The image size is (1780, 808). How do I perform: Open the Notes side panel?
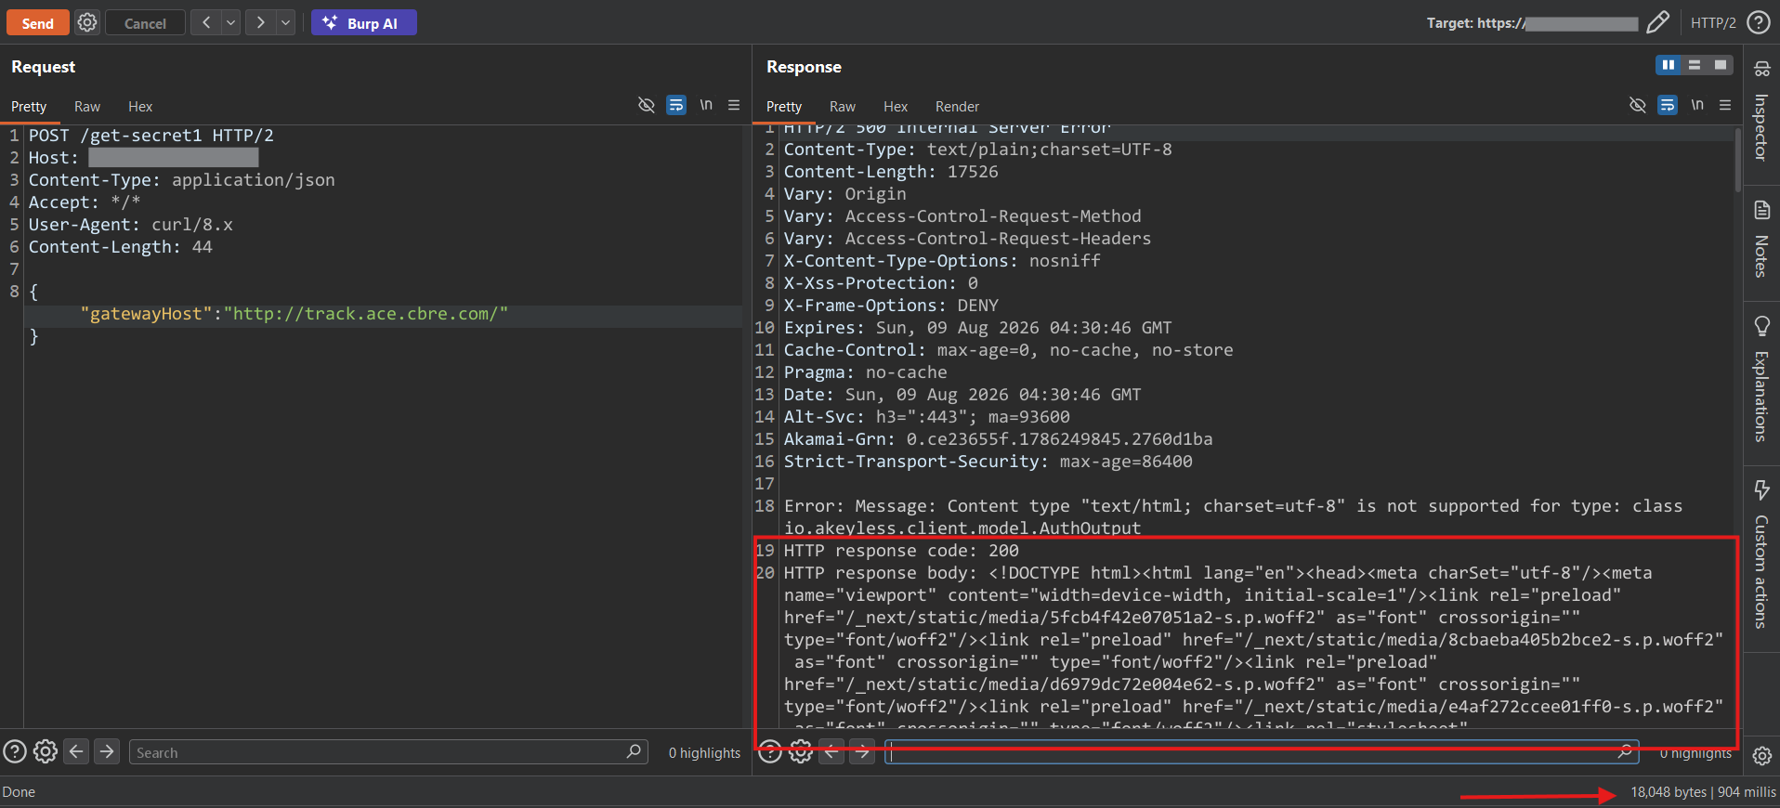pyautogui.click(x=1761, y=240)
